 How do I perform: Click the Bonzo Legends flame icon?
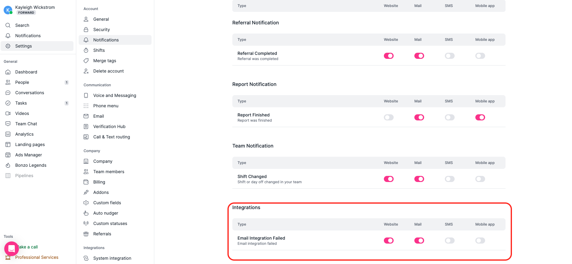[x=8, y=165]
